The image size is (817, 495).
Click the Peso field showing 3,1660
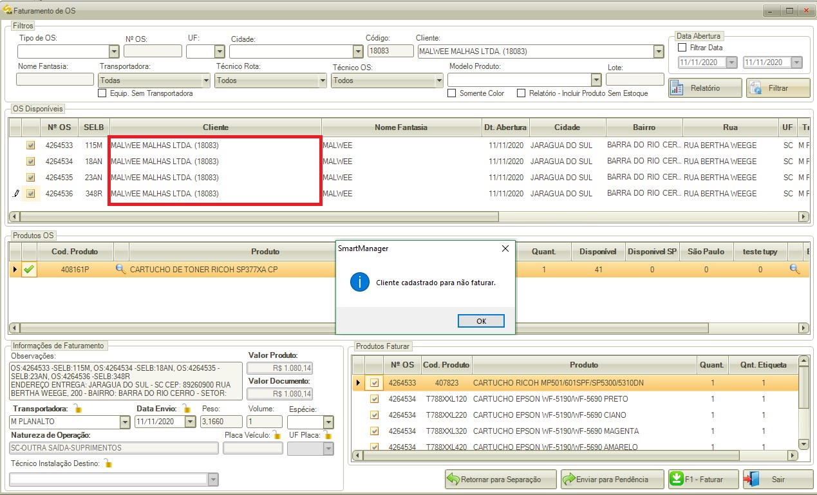click(221, 422)
